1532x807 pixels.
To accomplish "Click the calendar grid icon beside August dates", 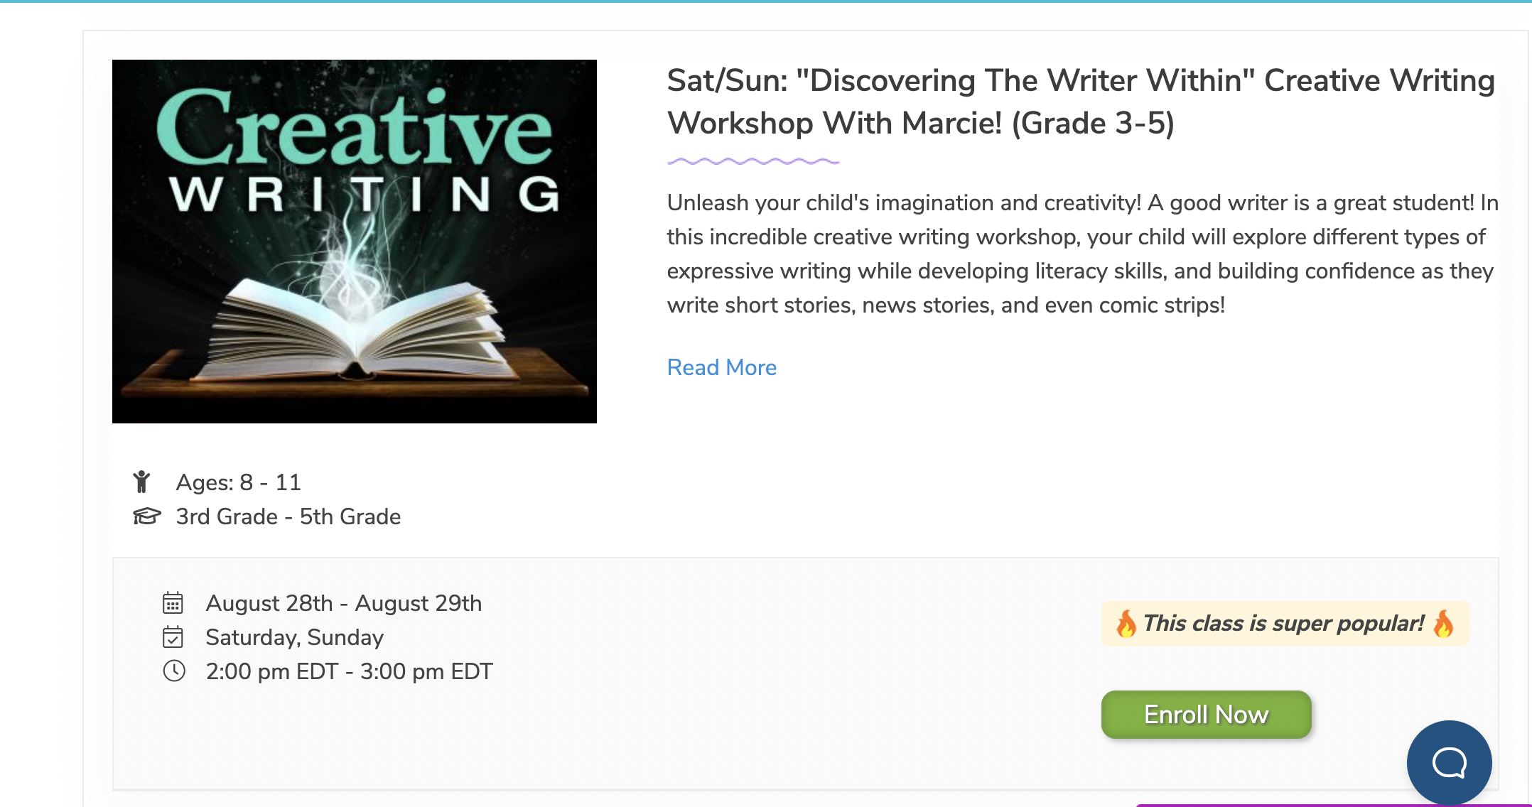I will point(173,603).
